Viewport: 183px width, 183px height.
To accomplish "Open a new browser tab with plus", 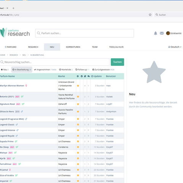I will [13, 8].
